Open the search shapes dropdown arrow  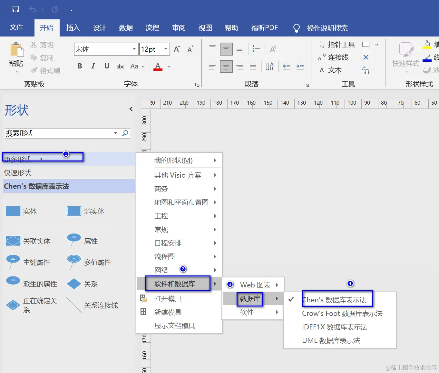click(115, 133)
